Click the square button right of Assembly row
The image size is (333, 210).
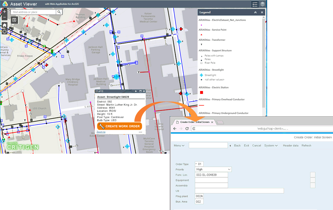313,185
